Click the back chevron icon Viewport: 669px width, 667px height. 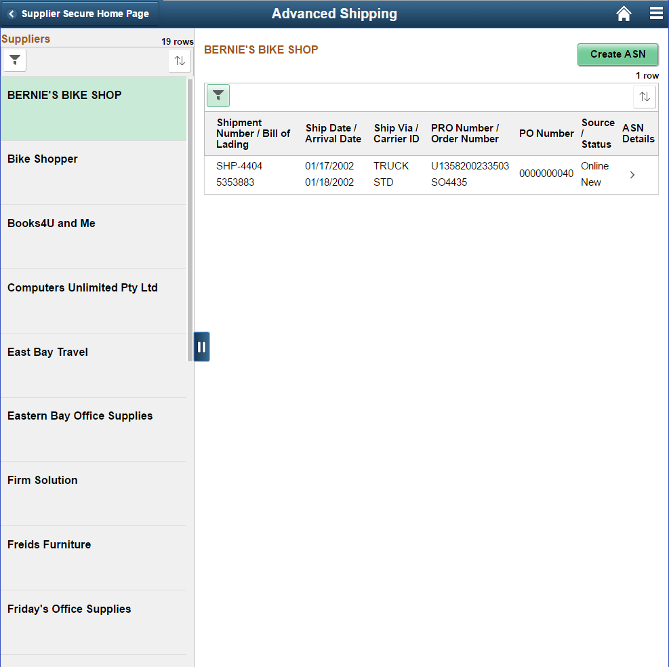tap(9, 13)
